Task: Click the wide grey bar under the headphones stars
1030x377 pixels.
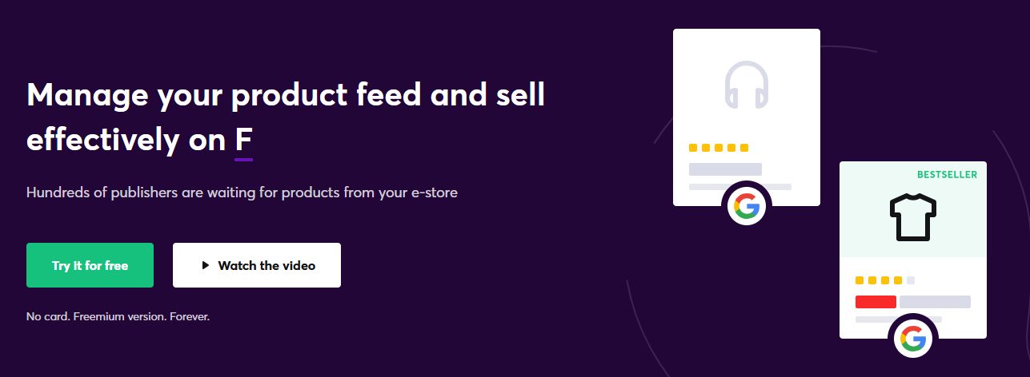Action: tap(725, 169)
